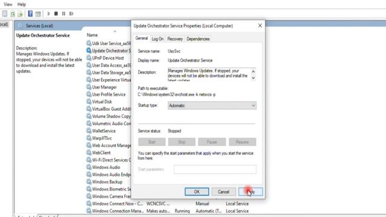
Task: Click the Automatic (T... startup type cell
Action: pyautogui.click(x=209, y=211)
